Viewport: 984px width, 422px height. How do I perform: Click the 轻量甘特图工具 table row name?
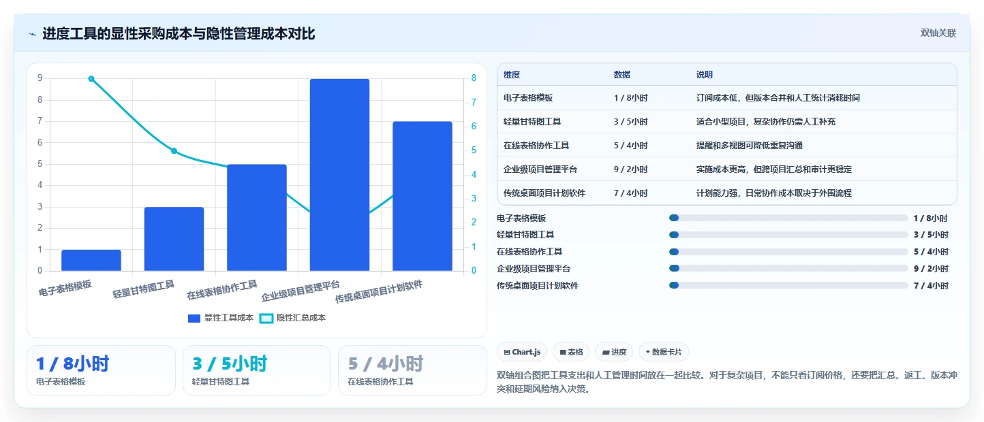click(x=532, y=122)
